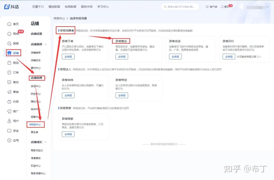
Task: Select 举报中心 submenu item
Action: pyautogui.click(x=36, y=124)
